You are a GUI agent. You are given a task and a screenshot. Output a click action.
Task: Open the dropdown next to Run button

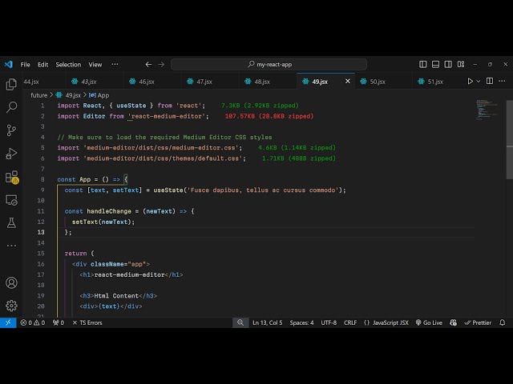coord(480,81)
